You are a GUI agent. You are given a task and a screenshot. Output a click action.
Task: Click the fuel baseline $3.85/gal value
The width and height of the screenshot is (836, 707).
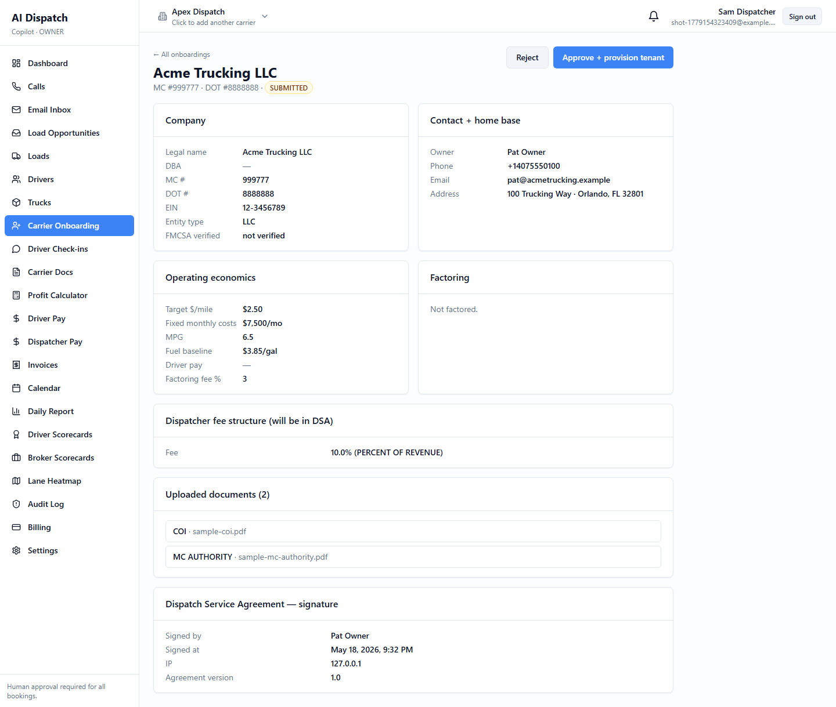point(260,351)
